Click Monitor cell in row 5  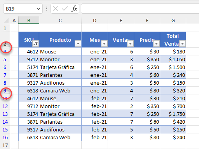pyautogui.click(x=60, y=59)
